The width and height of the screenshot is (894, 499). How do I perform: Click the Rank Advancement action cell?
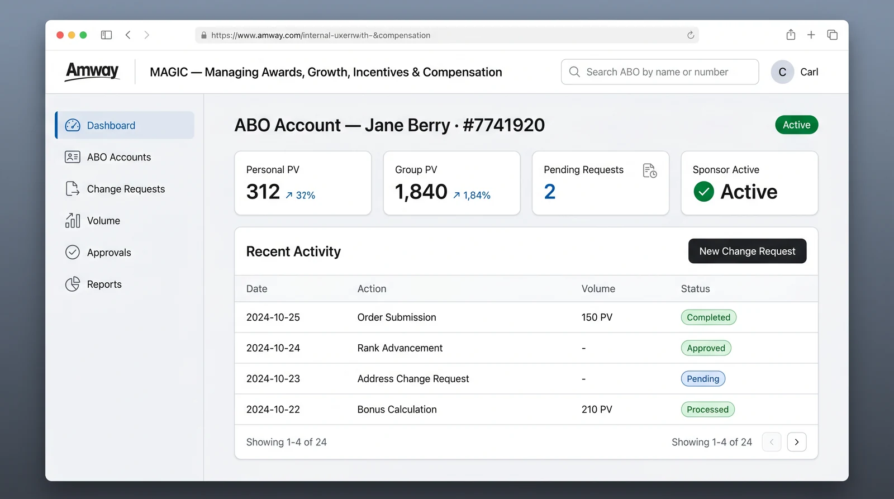[x=400, y=348]
